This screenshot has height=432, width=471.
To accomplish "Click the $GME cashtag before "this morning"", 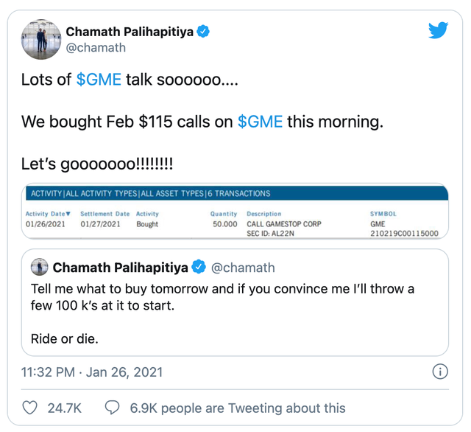I will [260, 121].
